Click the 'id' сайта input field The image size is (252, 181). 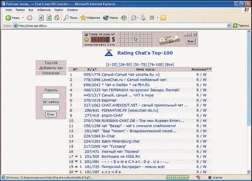pyautogui.click(x=51, y=108)
